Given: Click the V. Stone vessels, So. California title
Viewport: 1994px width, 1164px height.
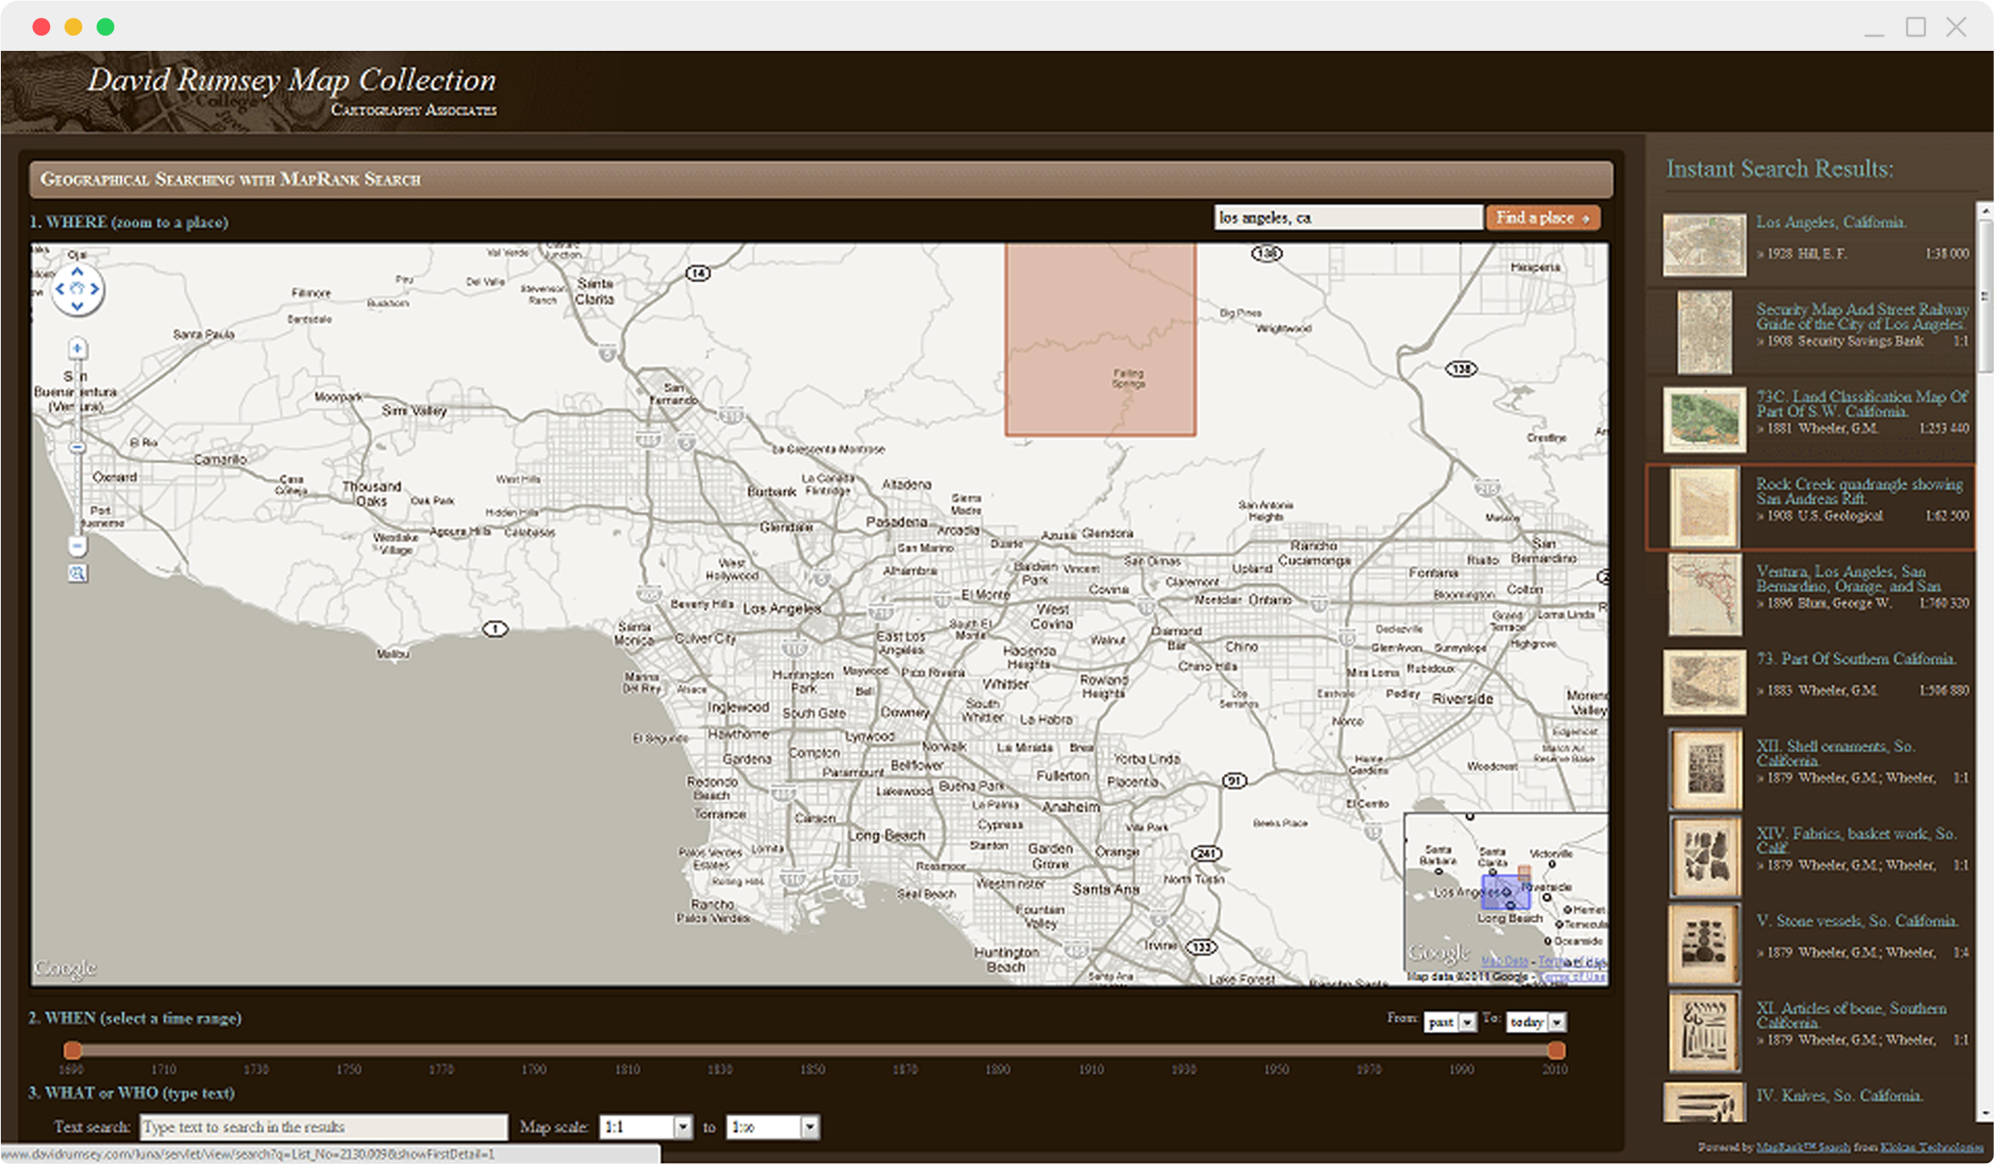Looking at the screenshot, I should click(x=1857, y=921).
